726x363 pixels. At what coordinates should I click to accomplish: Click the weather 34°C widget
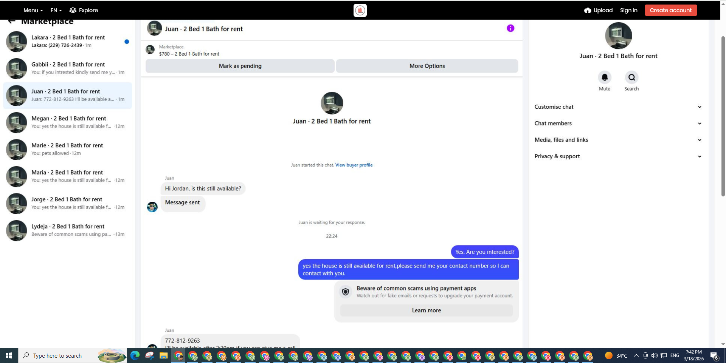[x=616, y=355]
